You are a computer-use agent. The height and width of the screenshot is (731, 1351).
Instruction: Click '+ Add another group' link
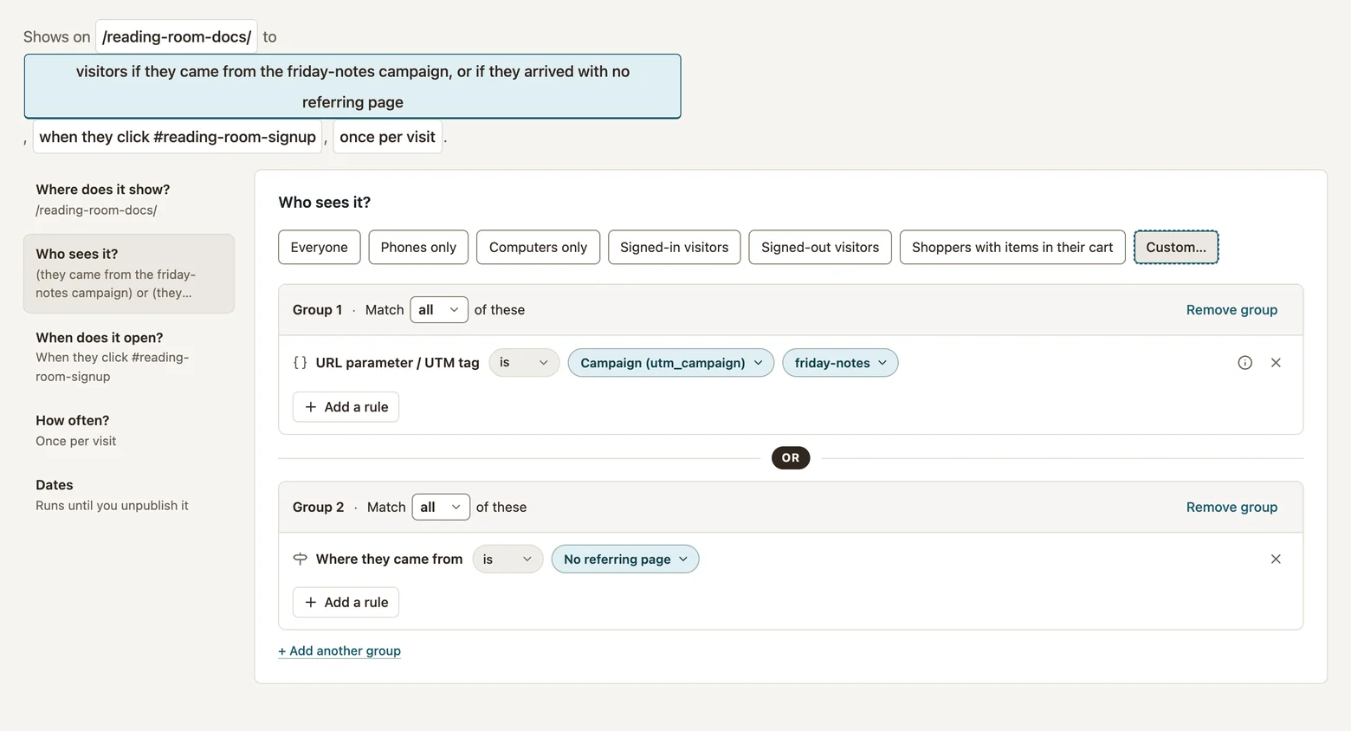[x=339, y=651]
